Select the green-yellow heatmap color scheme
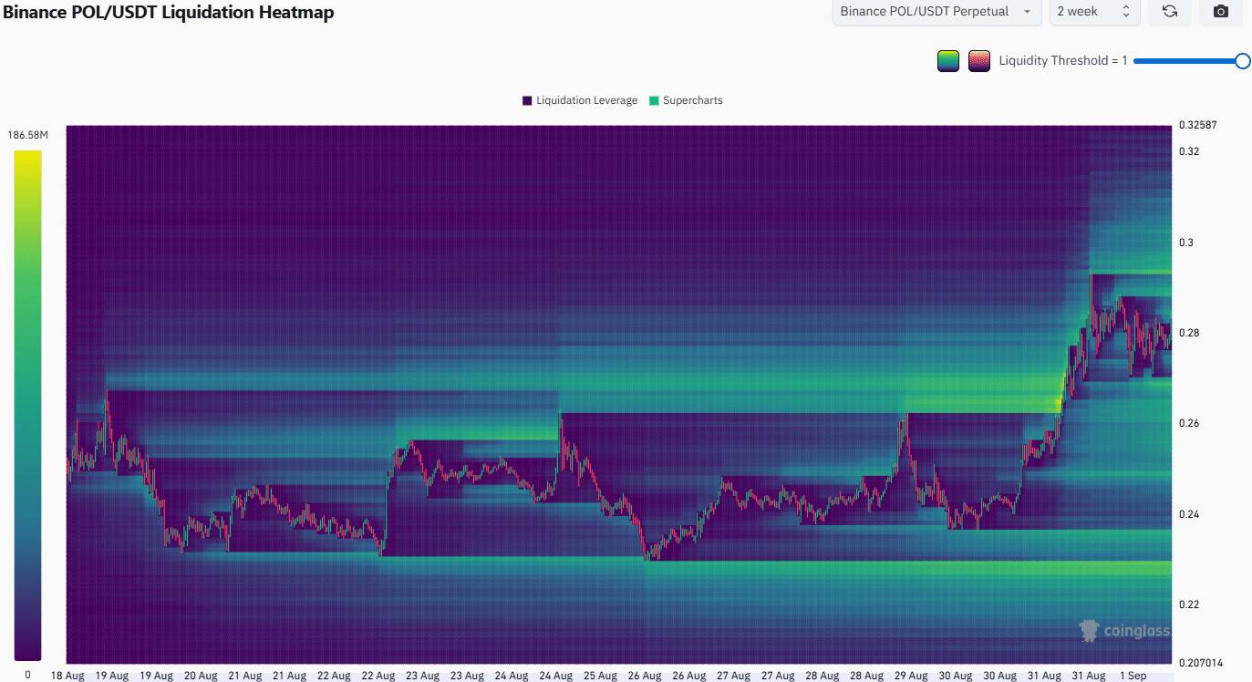The width and height of the screenshot is (1252, 682). pyautogui.click(x=947, y=61)
